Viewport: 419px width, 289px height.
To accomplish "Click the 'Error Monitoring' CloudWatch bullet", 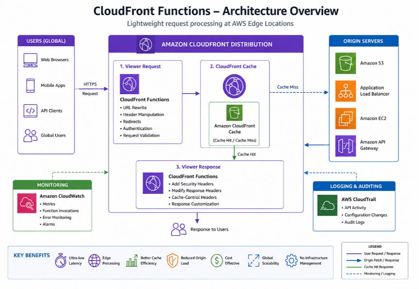I will (55, 218).
